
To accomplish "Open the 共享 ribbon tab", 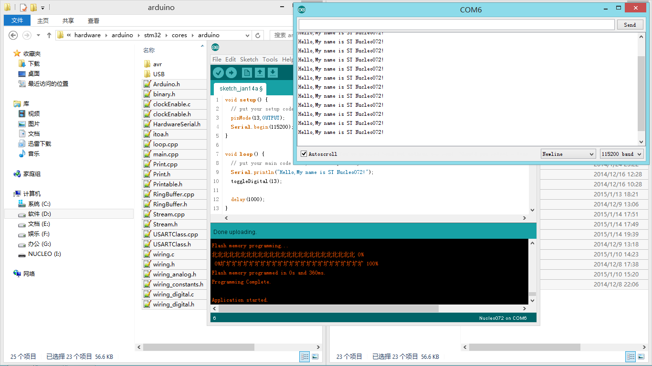I will [x=68, y=20].
